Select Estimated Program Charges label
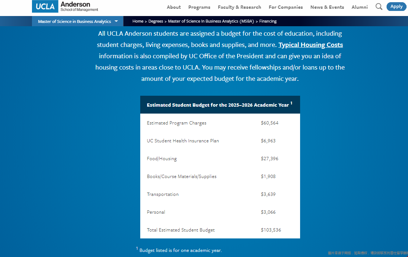The width and height of the screenshot is (408, 257). [x=177, y=123]
